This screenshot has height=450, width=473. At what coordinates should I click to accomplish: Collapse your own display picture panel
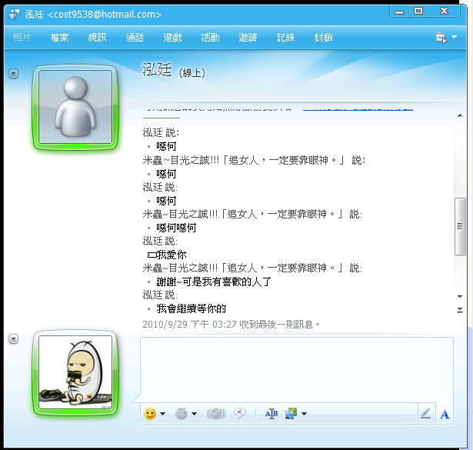(x=13, y=339)
